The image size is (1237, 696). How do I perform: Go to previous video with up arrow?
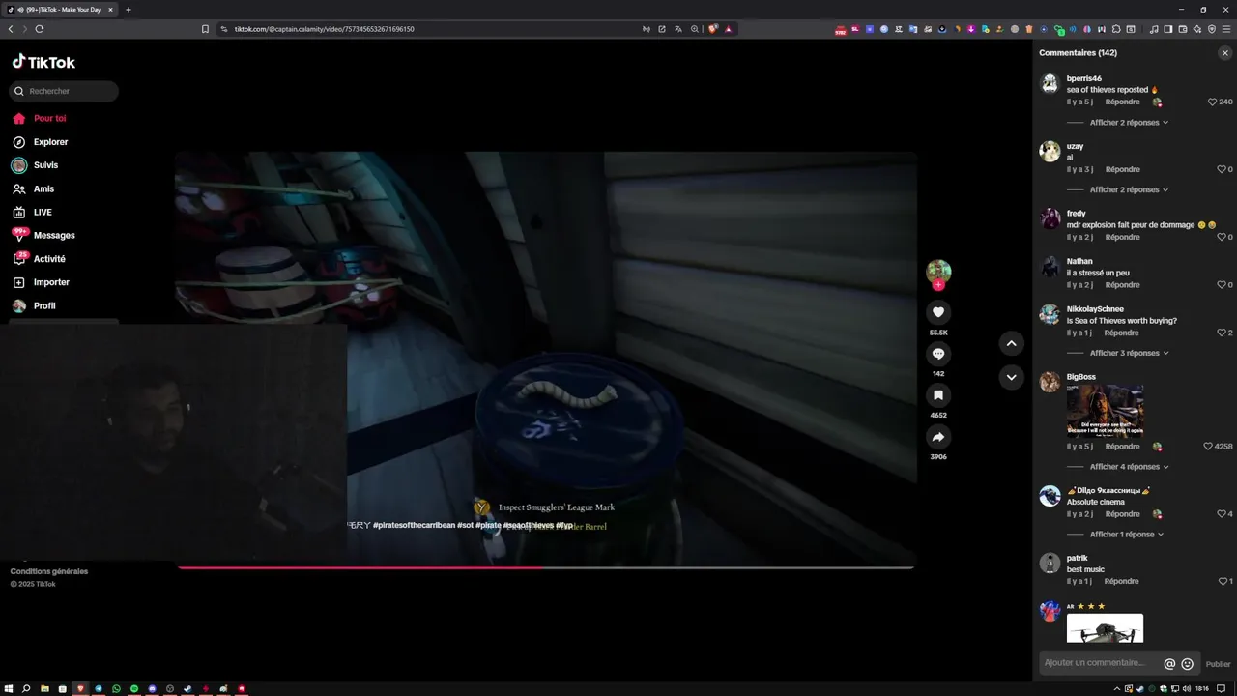point(1011,343)
